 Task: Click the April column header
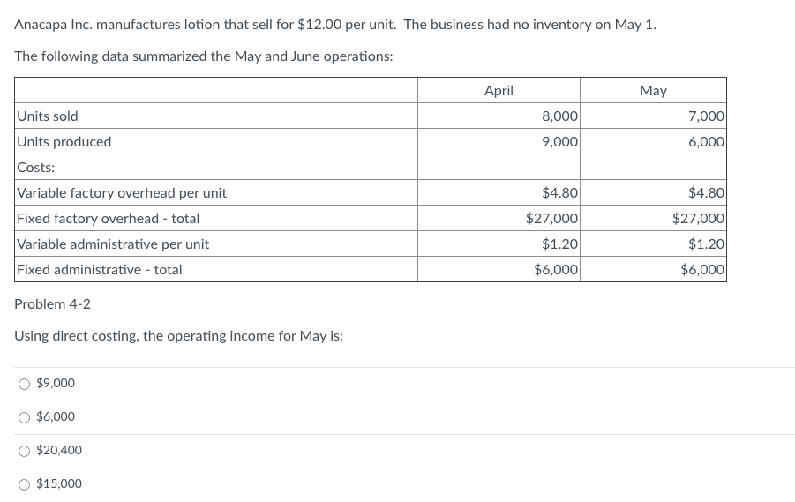point(499,90)
